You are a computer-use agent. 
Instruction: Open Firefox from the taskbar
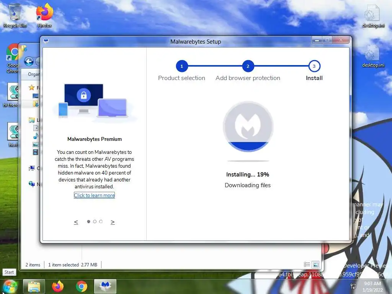[58, 286]
